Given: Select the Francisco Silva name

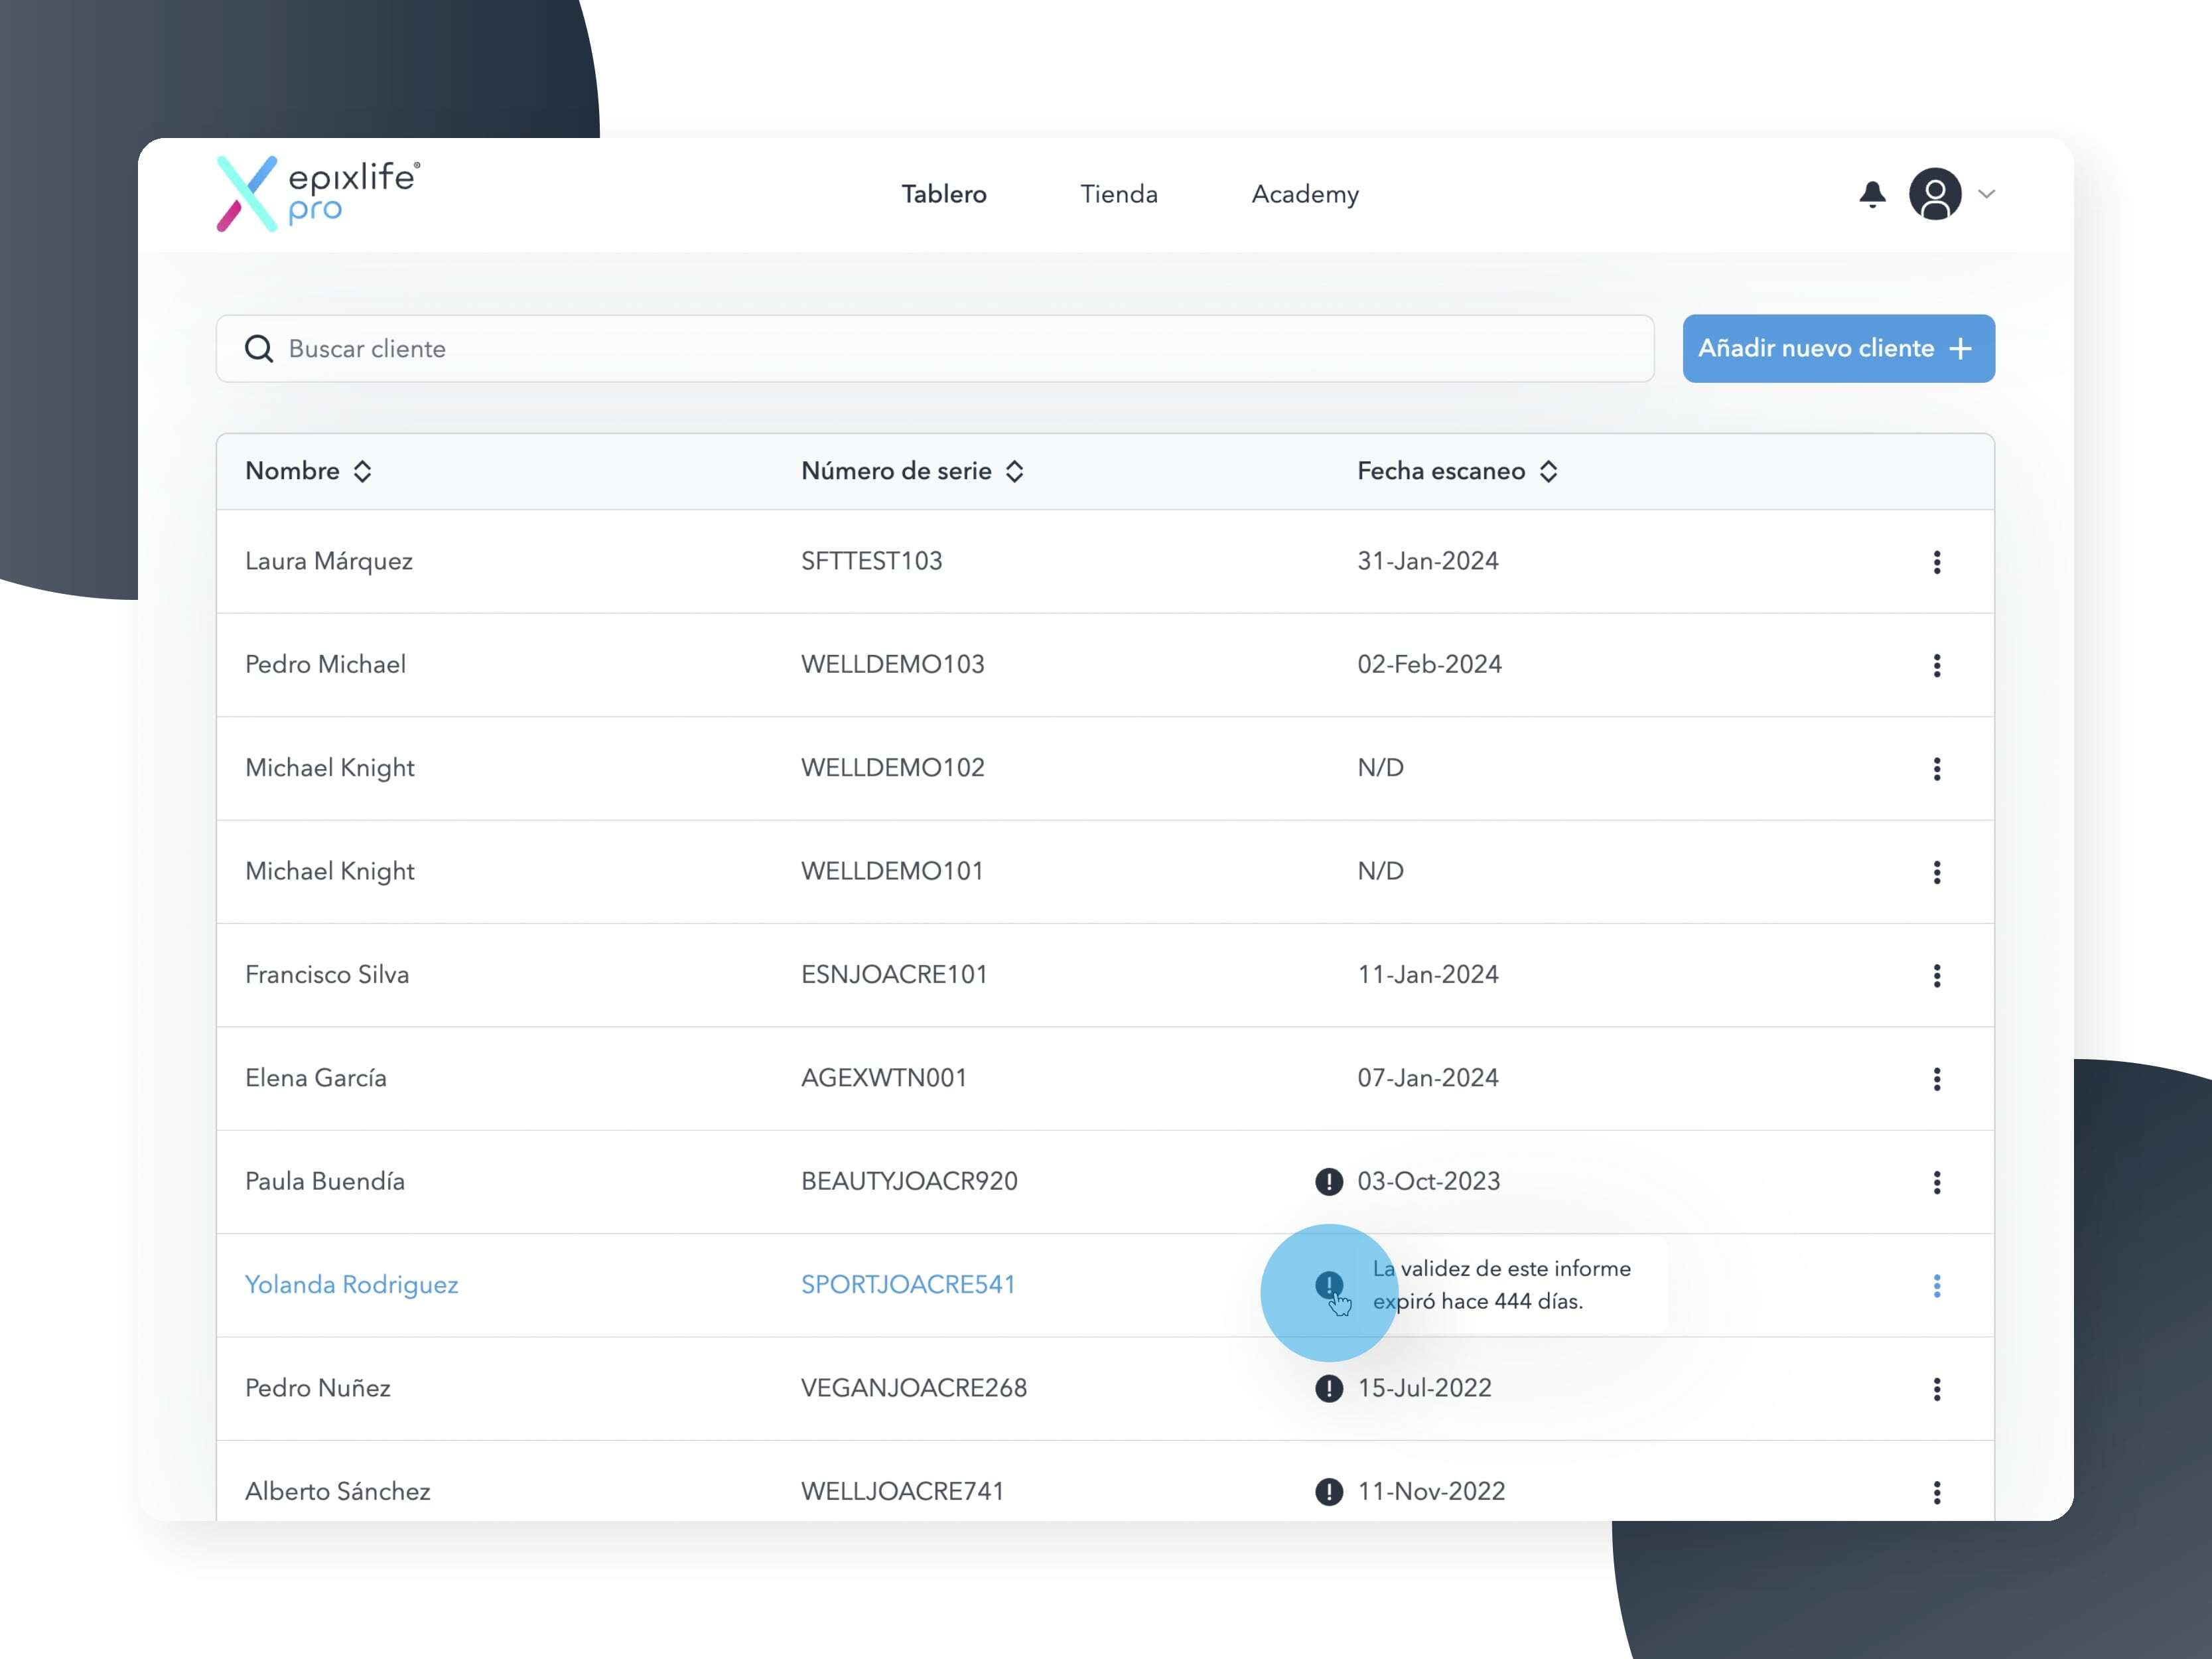Looking at the screenshot, I should tap(327, 975).
